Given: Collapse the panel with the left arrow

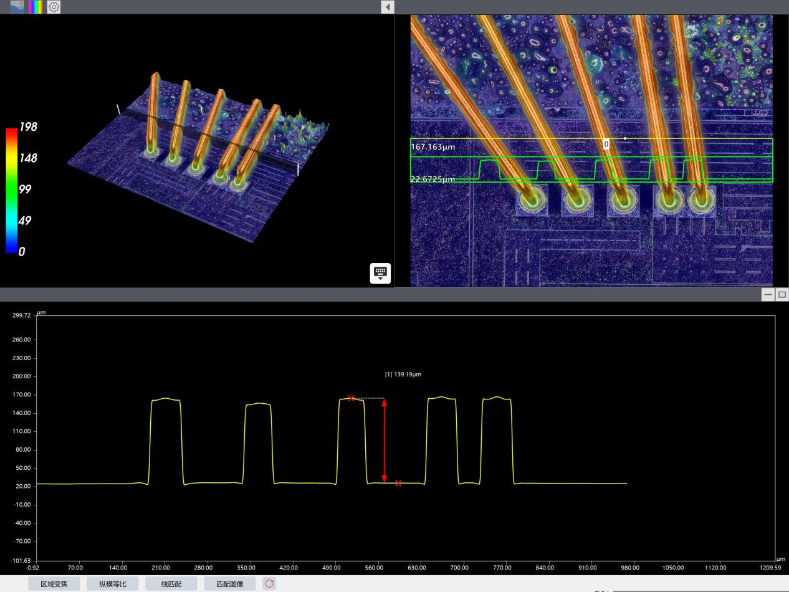Looking at the screenshot, I should pos(388,7).
